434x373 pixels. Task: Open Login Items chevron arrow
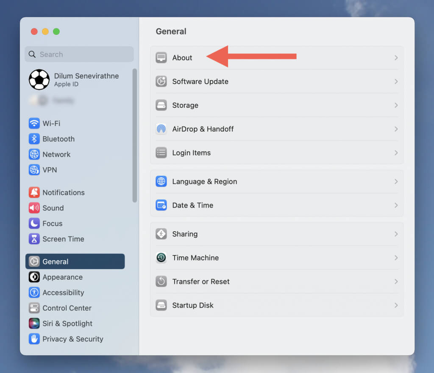point(396,153)
